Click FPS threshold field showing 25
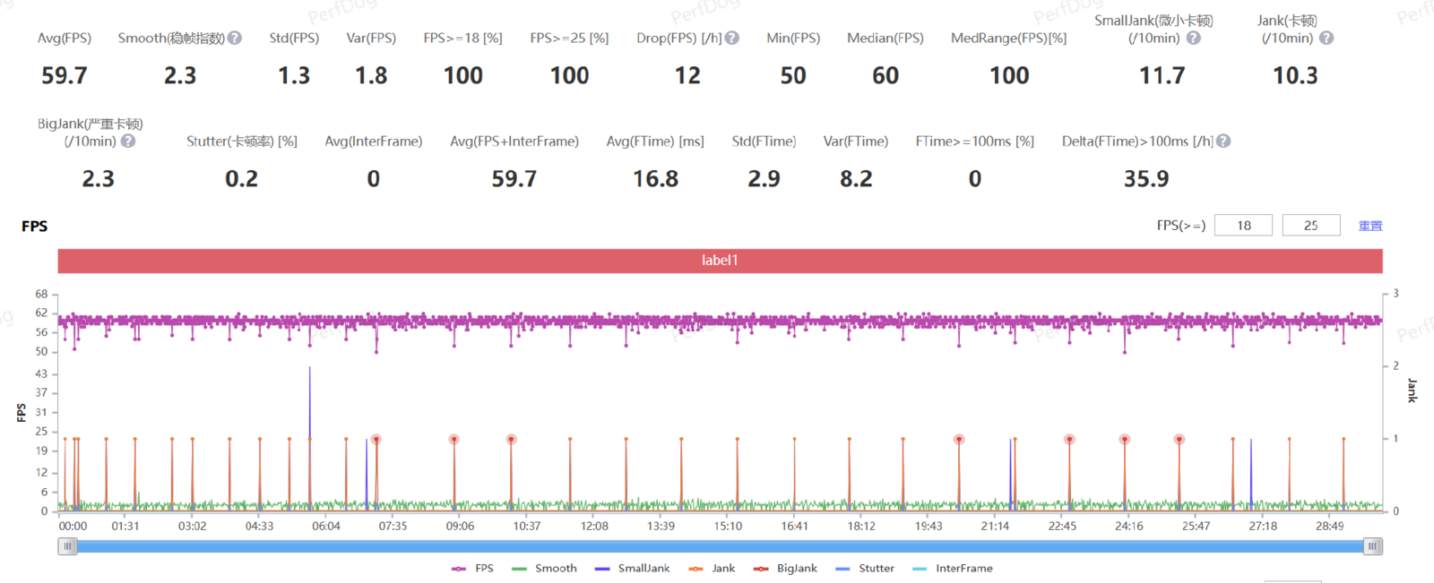The width and height of the screenshot is (1434, 583). [1311, 226]
